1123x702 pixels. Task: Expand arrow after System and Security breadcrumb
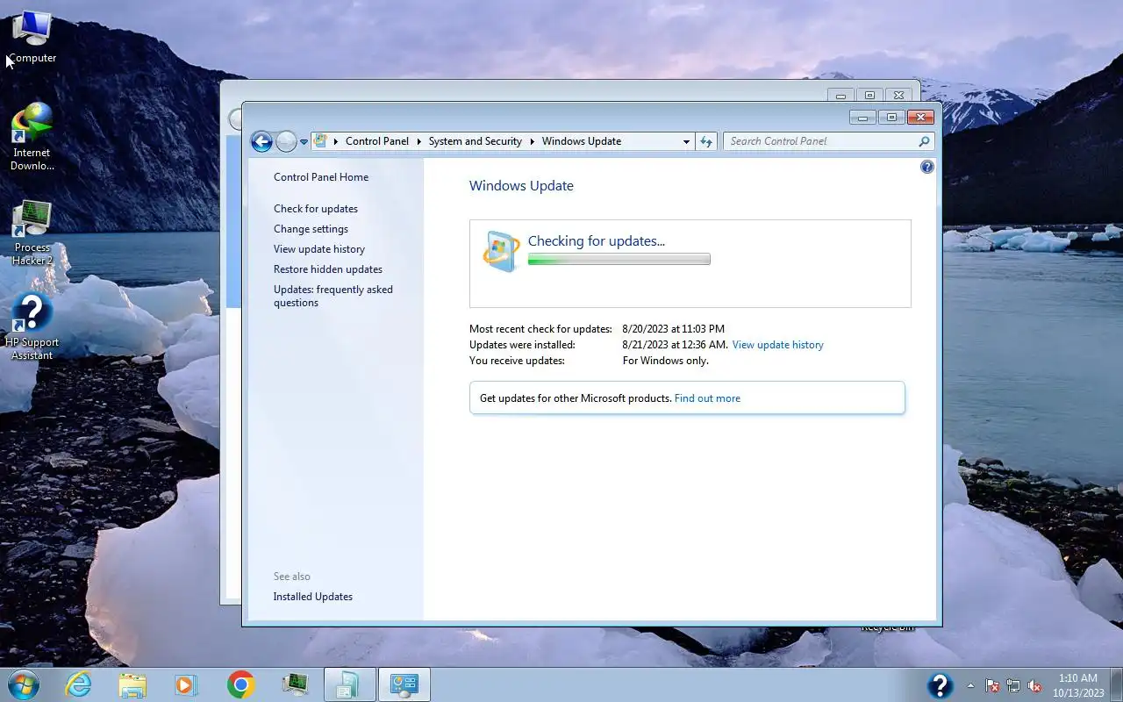(532, 141)
